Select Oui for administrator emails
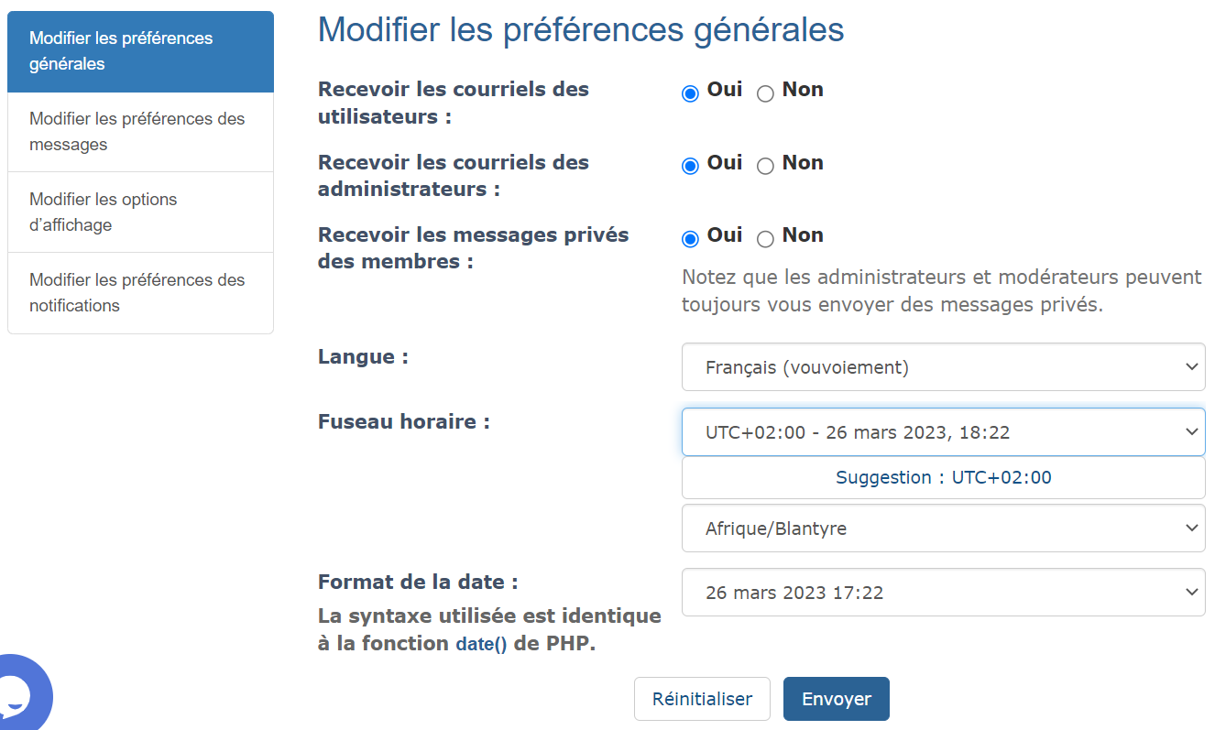 coord(690,166)
